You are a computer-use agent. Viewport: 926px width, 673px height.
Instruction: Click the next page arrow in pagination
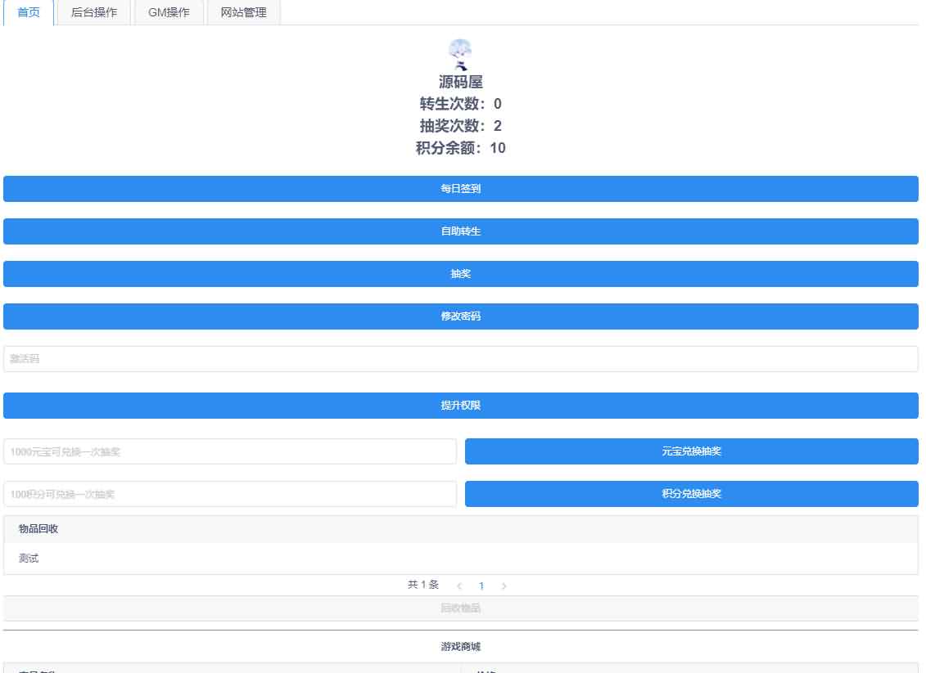tap(504, 586)
